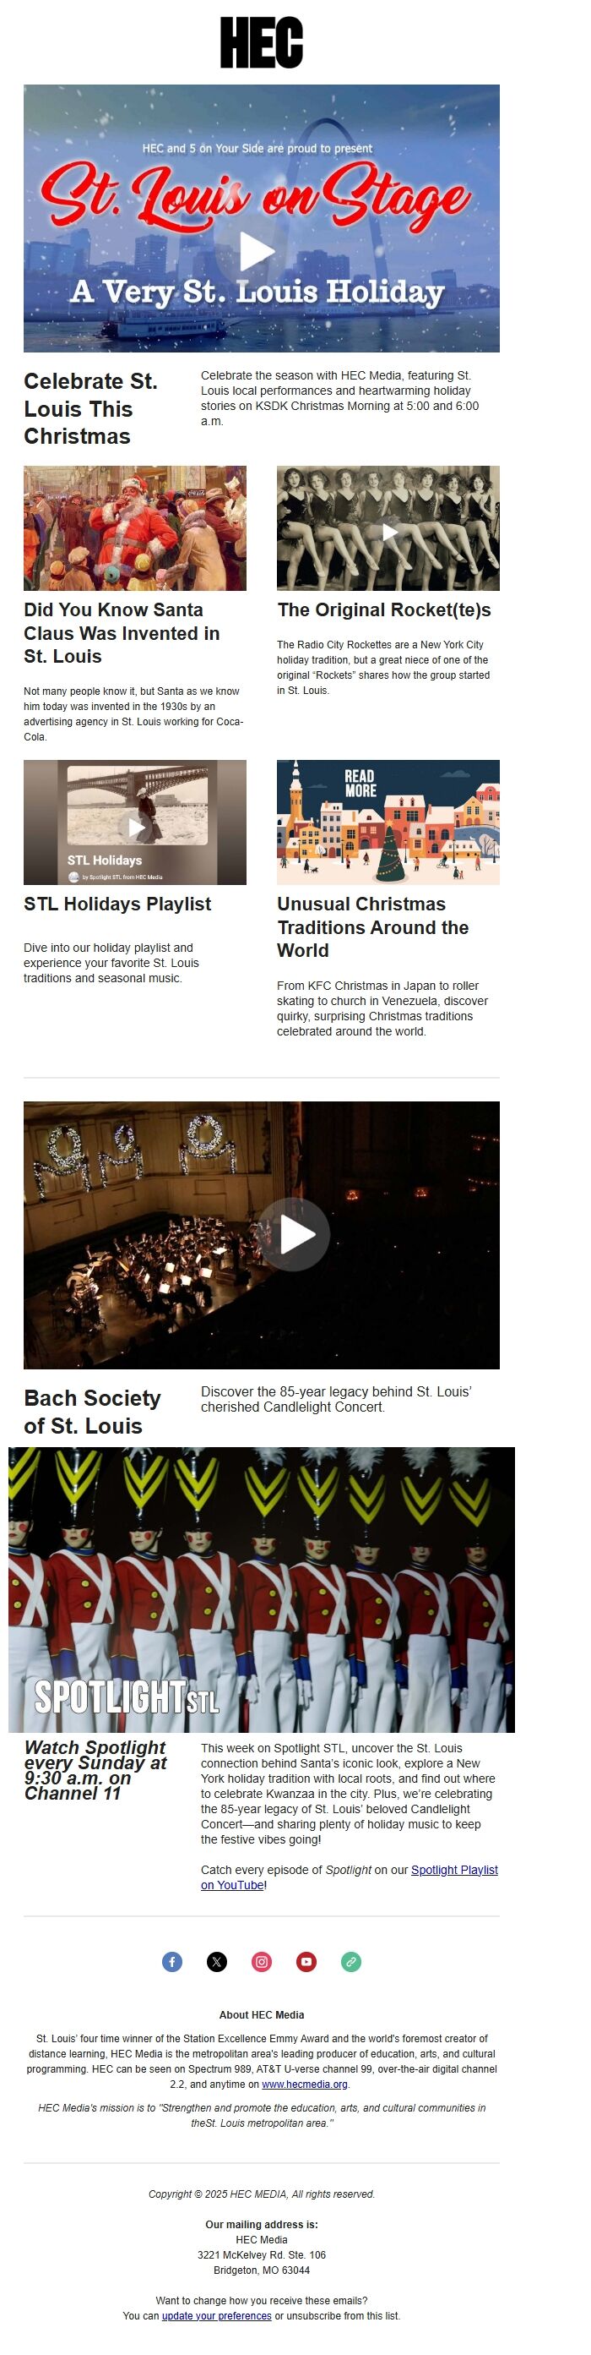This screenshot has height=2355, width=591.
Task: Open the green website link icon
Action: tap(350, 1961)
